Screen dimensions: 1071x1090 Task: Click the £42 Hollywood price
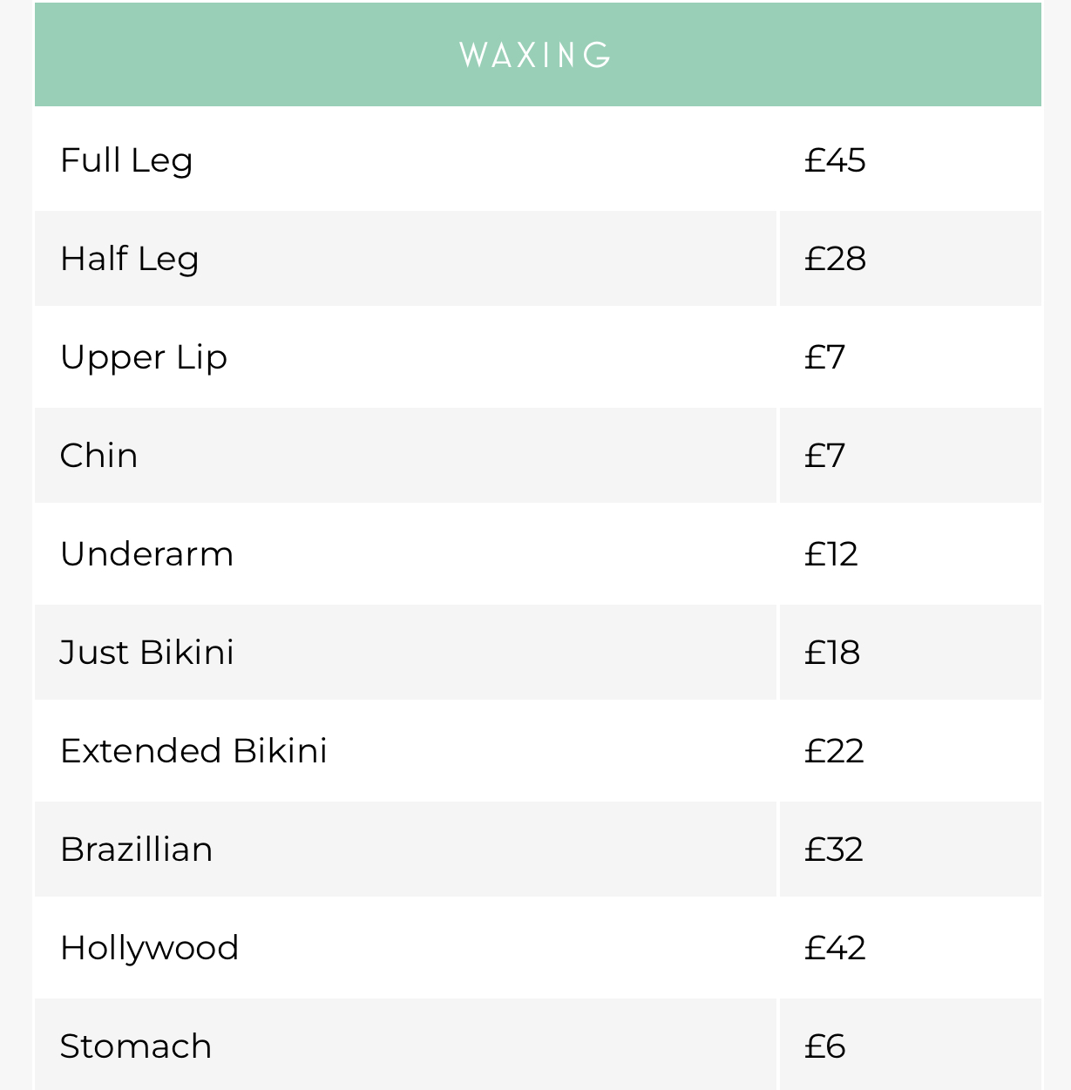click(835, 948)
